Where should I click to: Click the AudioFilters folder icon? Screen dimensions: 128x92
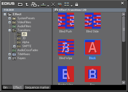click(14, 26)
